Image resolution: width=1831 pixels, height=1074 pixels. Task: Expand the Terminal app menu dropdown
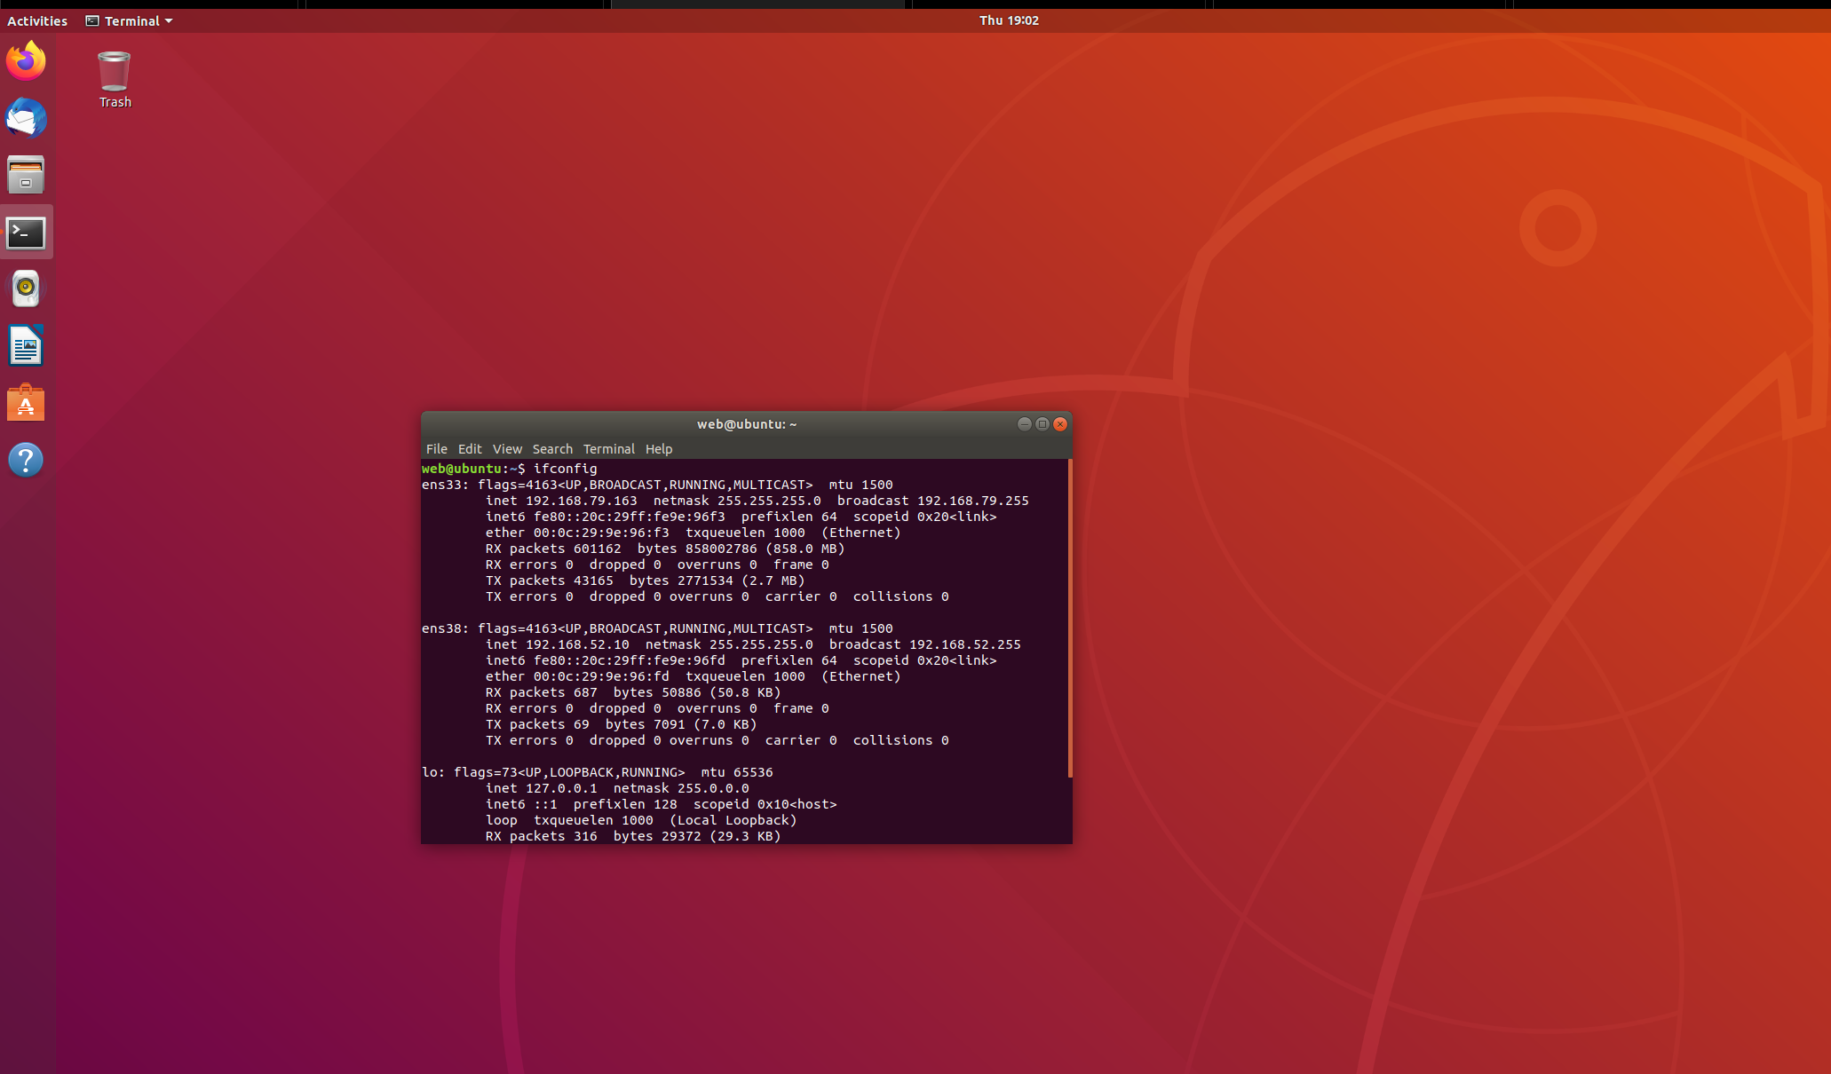click(131, 20)
